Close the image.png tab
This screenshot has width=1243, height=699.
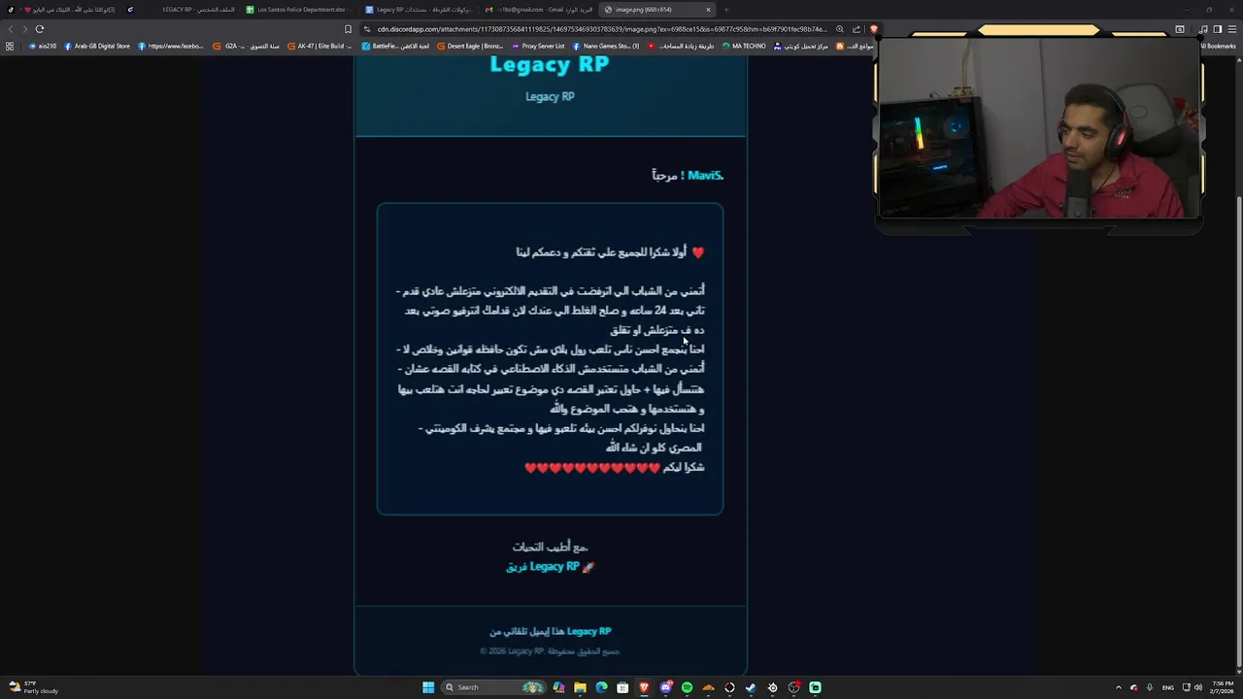pos(708,10)
